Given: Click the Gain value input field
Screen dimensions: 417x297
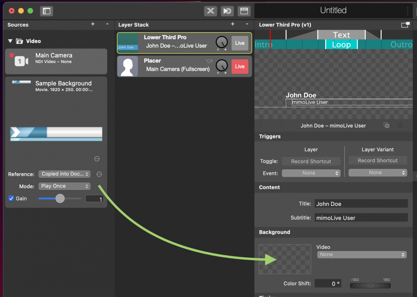Looking at the screenshot, I should click(94, 199).
